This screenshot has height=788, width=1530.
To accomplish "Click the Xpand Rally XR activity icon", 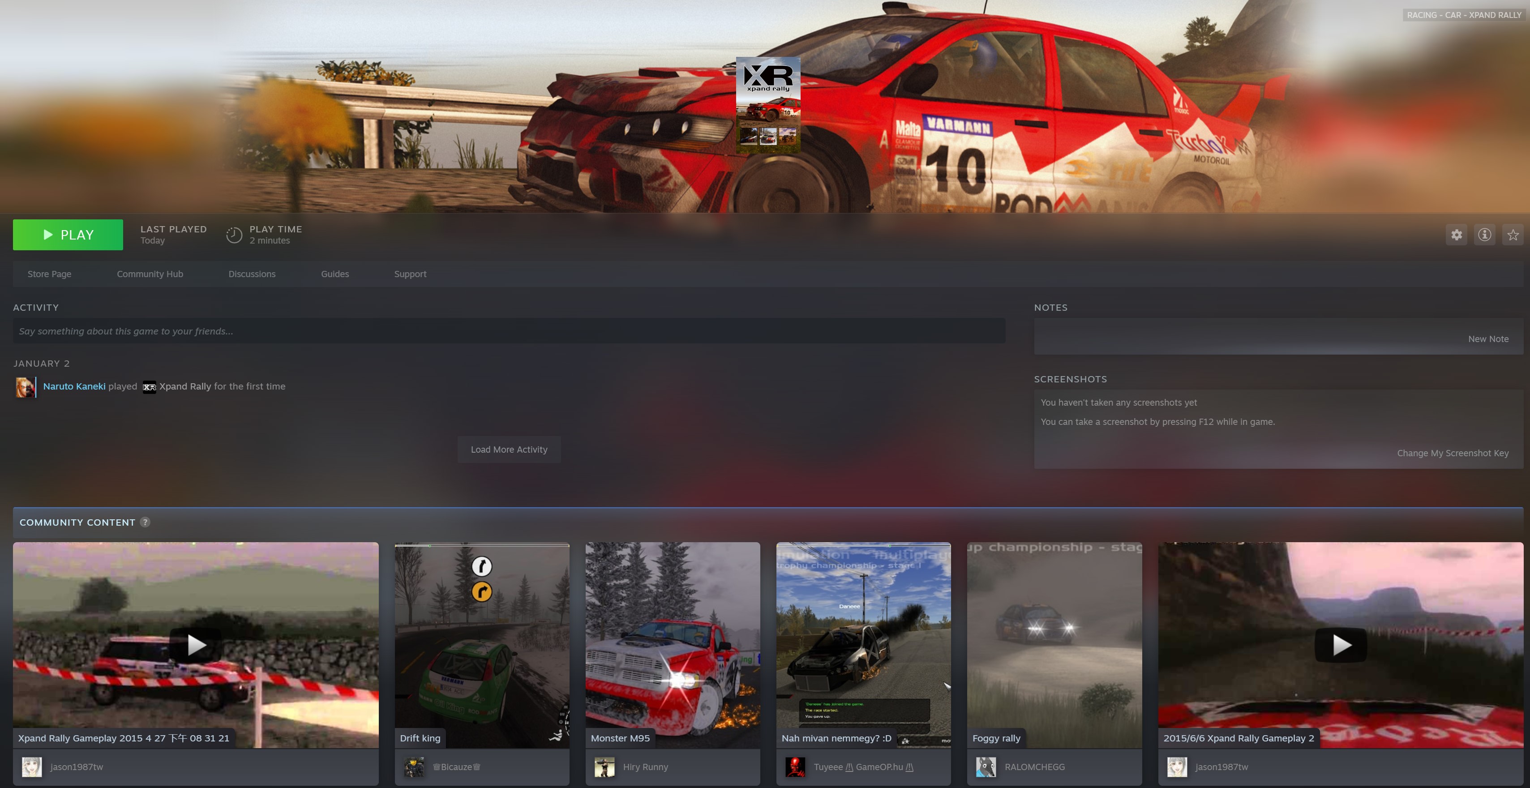I will (x=149, y=387).
